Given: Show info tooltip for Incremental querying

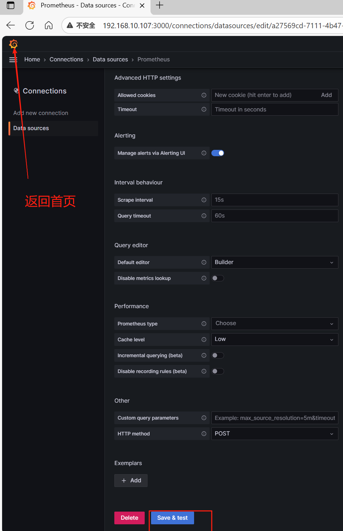Looking at the screenshot, I should (x=204, y=355).
